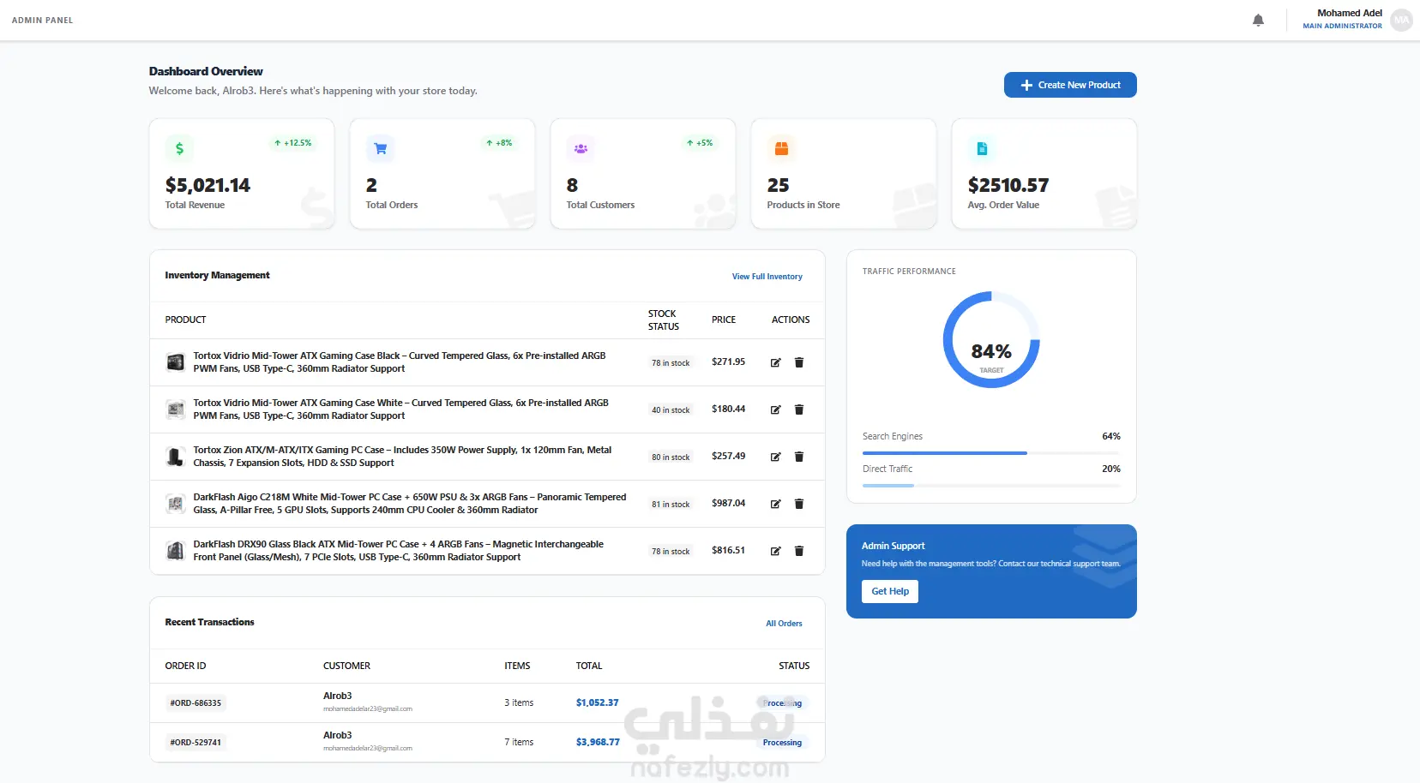Click the CUSTOMER column header
The image size is (1420, 783).
coord(346,666)
